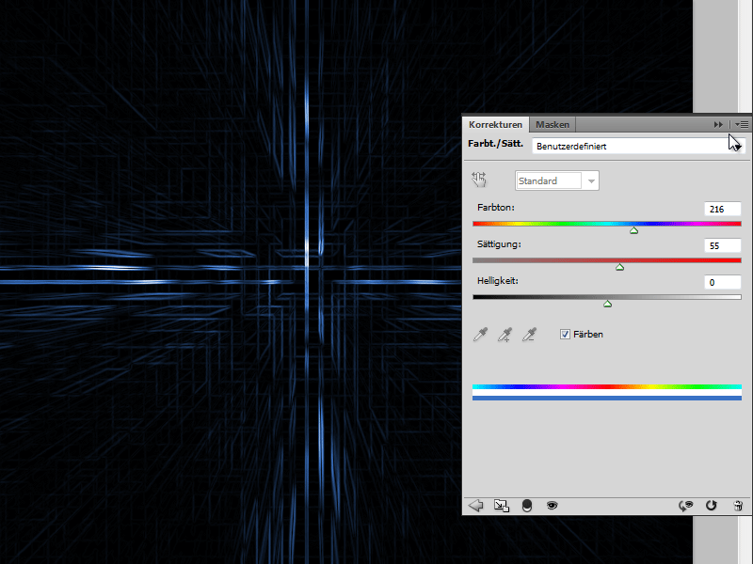Switch to the Masken tab
753x564 pixels.
[x=553, y=125]
